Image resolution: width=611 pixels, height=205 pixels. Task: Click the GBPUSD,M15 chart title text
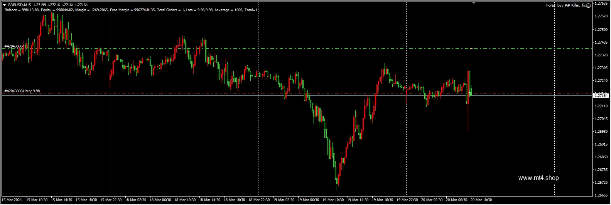coord(19,5)
